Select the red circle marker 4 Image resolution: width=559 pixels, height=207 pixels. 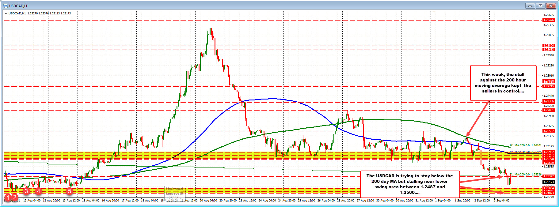(38, 191)
